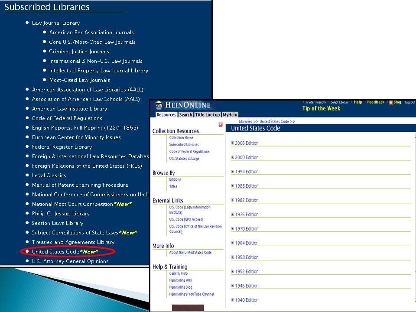The height and width of the screenshot is (312, 416).
Task: Open the Help link in header
Action: 358,102
